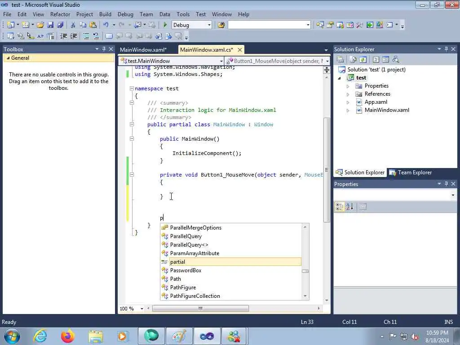Open Internet Explorer from the taskbar

click(40, 336)
